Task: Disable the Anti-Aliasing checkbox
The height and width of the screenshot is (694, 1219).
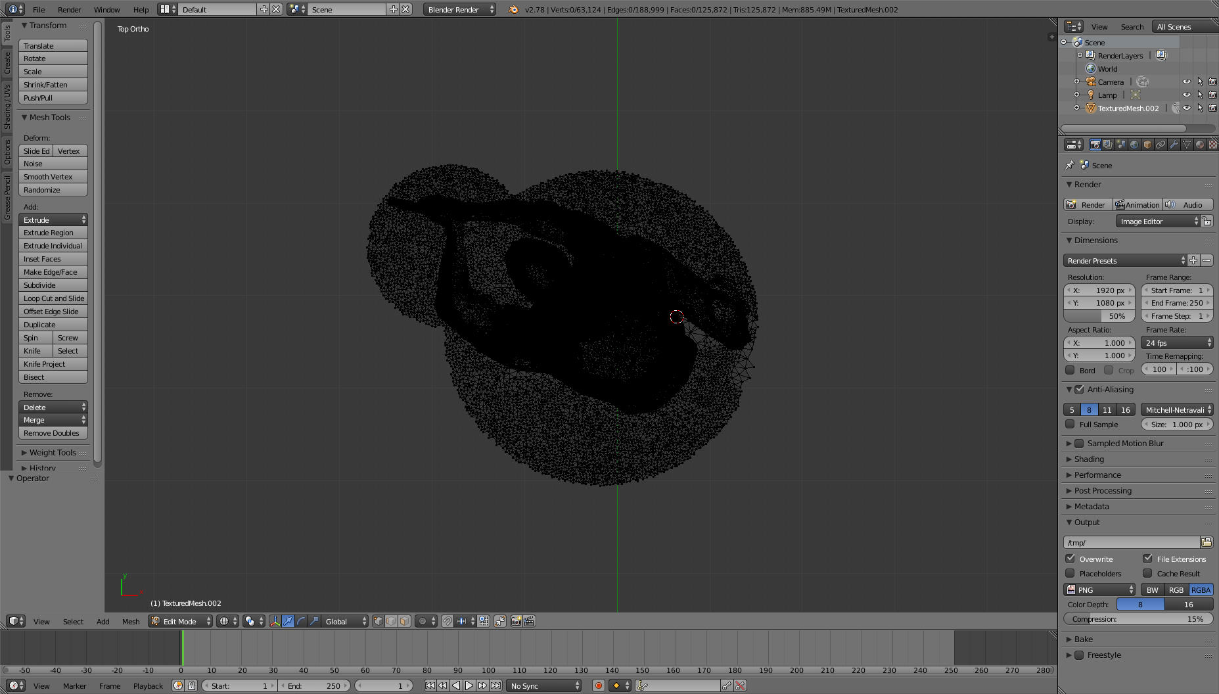Action: [x=1079, y=390]
